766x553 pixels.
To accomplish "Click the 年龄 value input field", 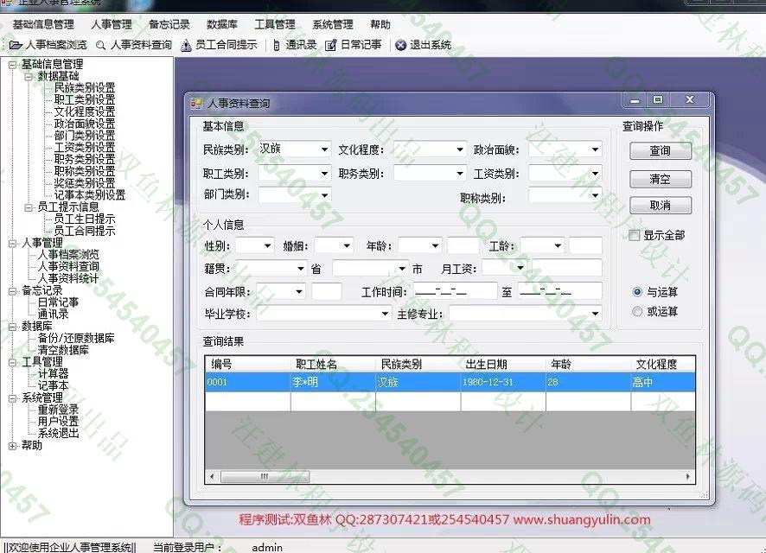I will pyautogui.click(x=463, y=245).
